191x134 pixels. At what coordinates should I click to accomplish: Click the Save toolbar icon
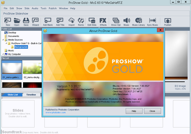[26, 22]
